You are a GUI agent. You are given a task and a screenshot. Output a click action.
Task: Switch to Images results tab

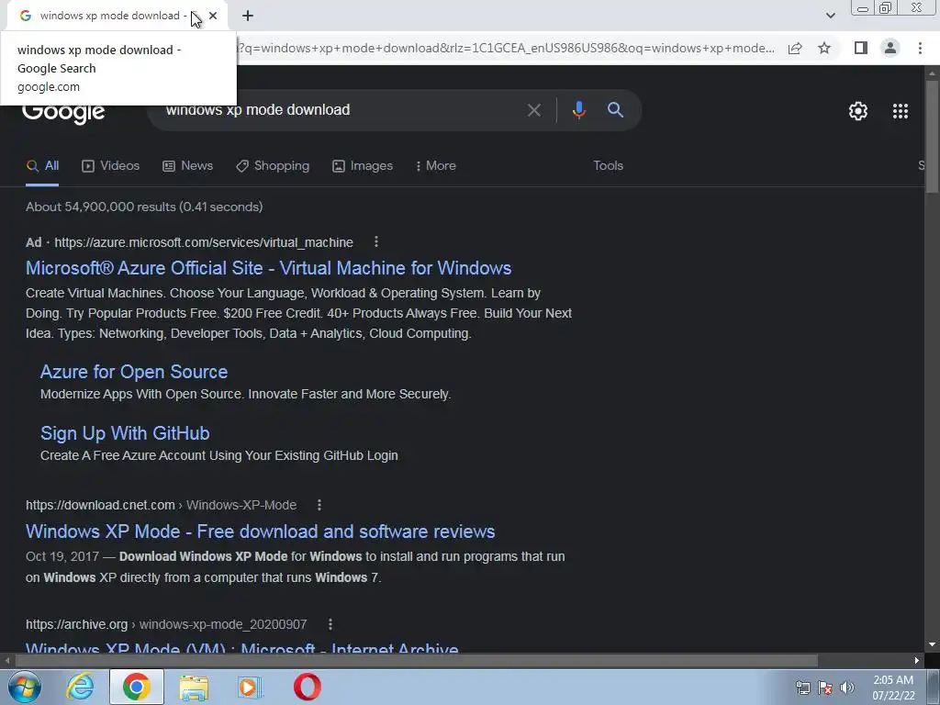tap(363, 166)
